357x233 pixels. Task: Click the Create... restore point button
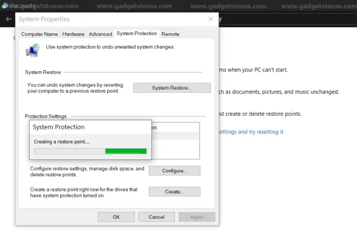(x=174, y=191)
